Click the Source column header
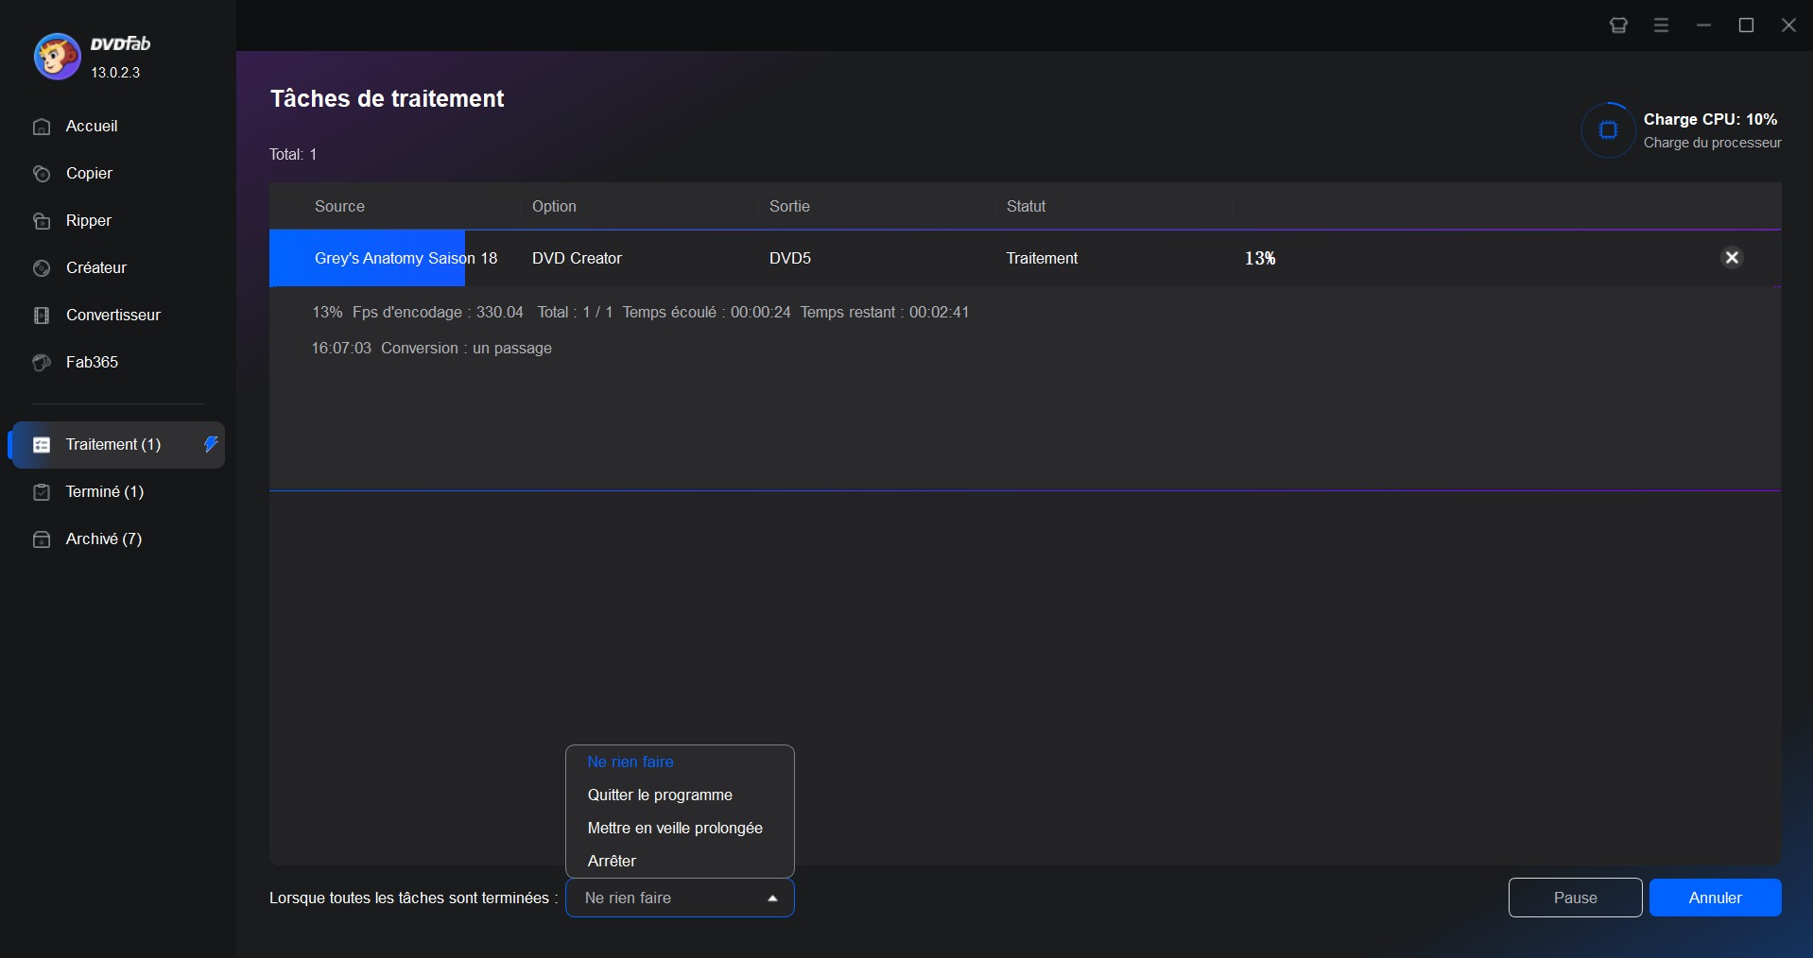The image size is (1813, 958). pyautogui.click(x=339, y=206)
